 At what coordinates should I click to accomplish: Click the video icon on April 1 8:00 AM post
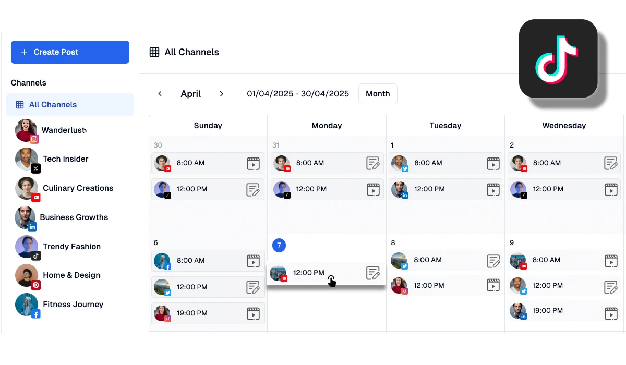click(x=493, y=164)
